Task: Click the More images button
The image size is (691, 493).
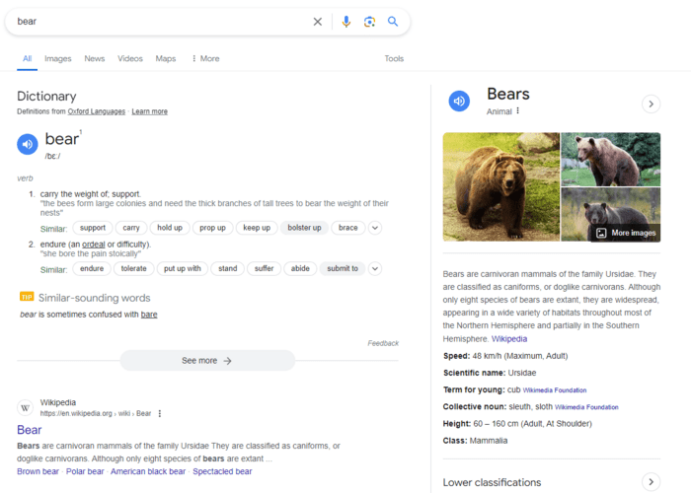Action: 626,233
